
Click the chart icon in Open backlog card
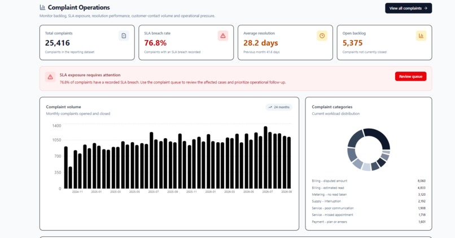coord(421,36)
